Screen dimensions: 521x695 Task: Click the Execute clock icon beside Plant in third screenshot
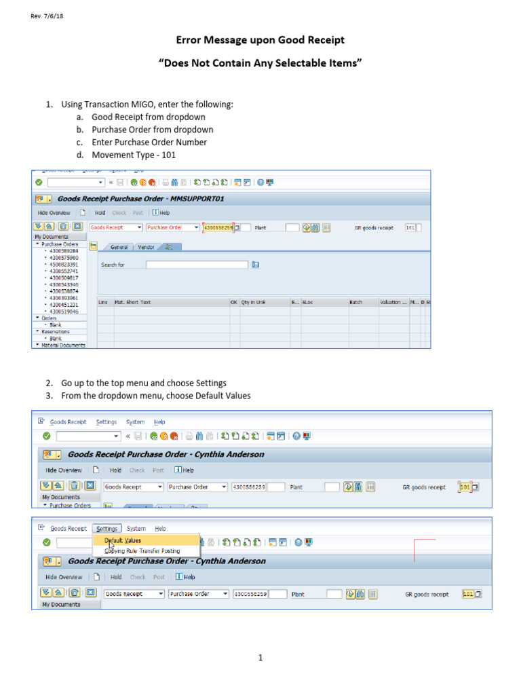(x=350, y=594)
